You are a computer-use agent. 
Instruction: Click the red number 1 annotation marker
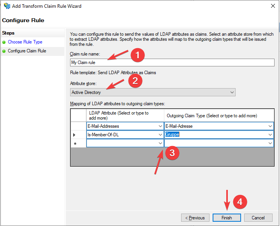coord(137,55)
